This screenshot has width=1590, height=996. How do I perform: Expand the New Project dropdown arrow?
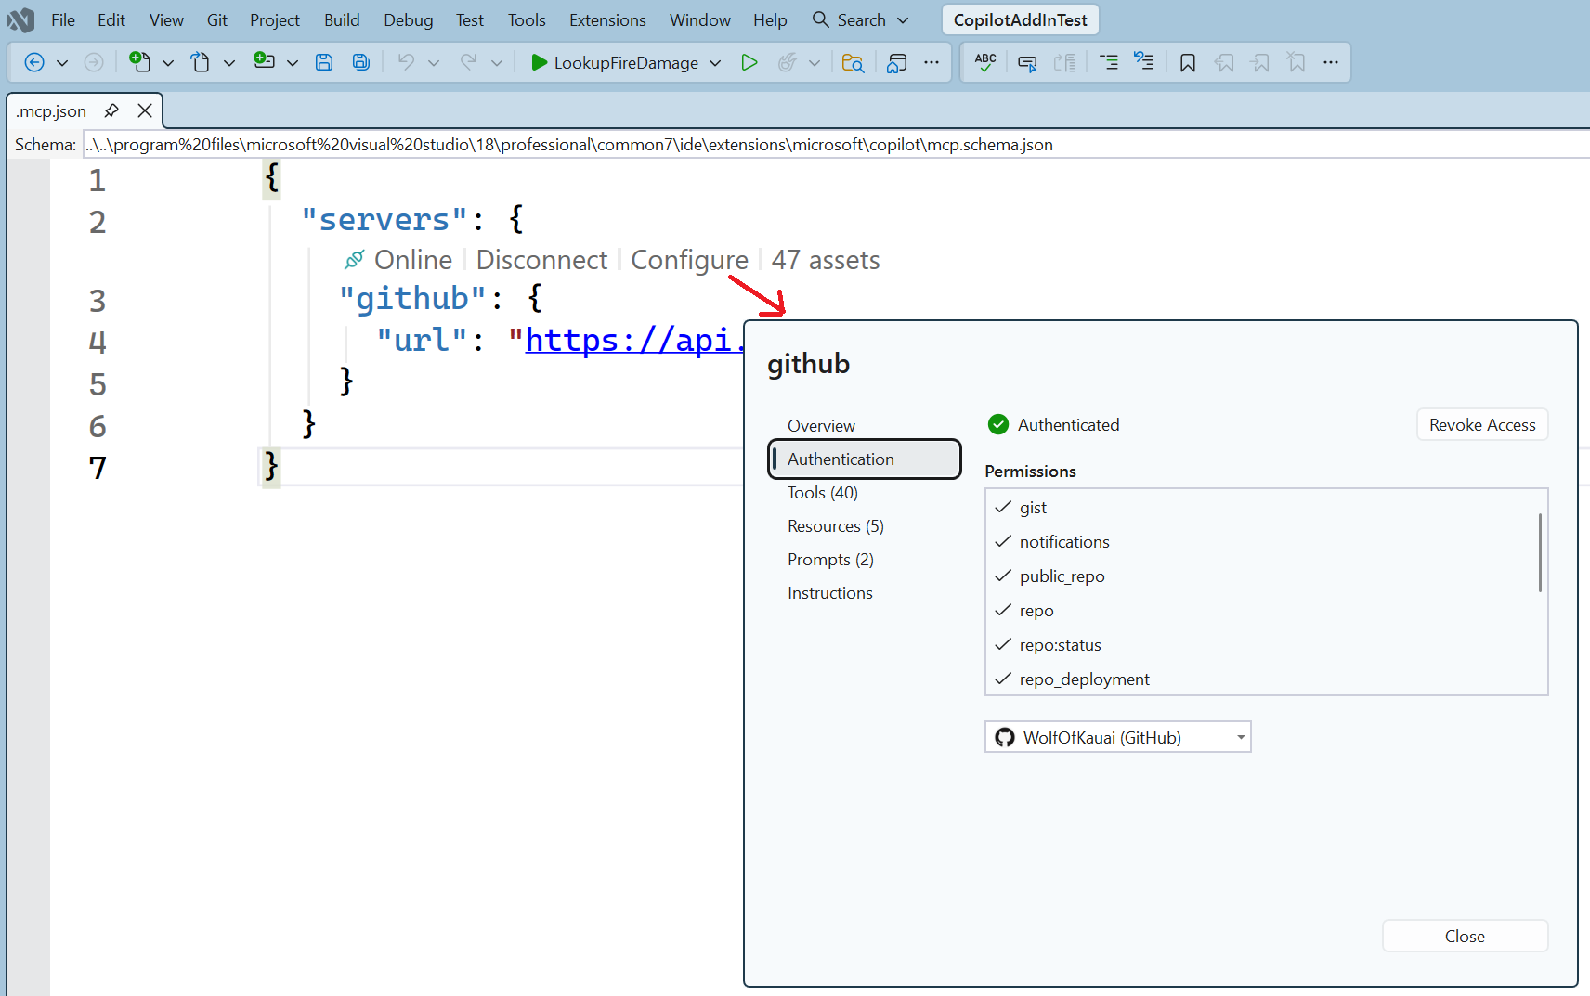coord(168,62)
